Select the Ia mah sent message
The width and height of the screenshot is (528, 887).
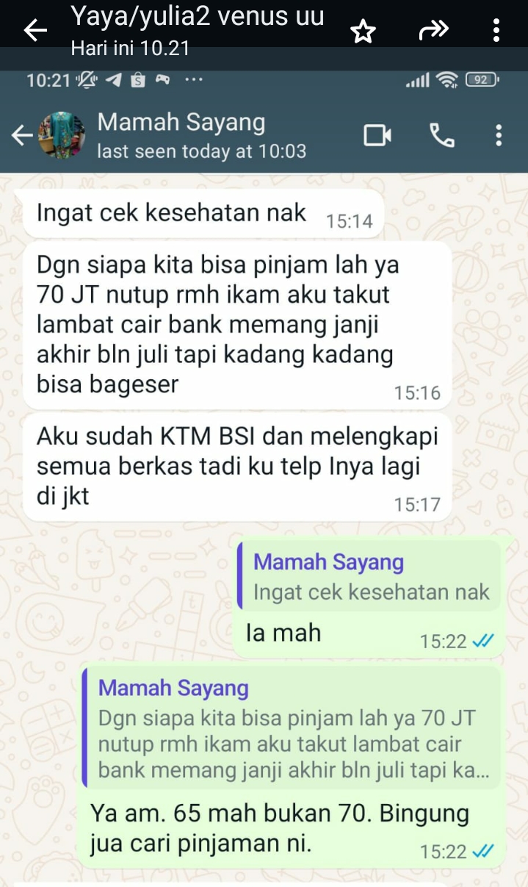[283, 633]
